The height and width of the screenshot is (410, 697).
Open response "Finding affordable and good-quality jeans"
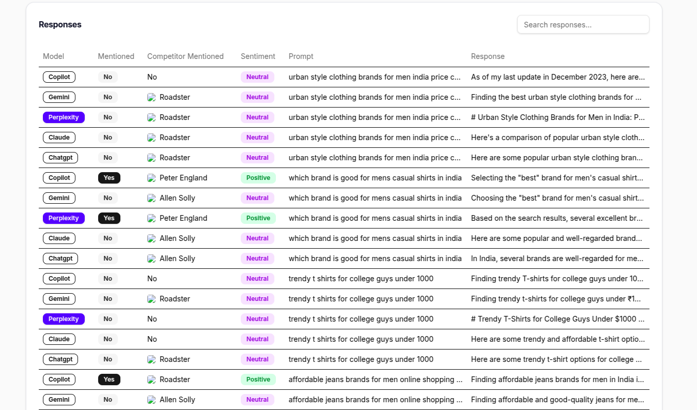tap(557, 400)
